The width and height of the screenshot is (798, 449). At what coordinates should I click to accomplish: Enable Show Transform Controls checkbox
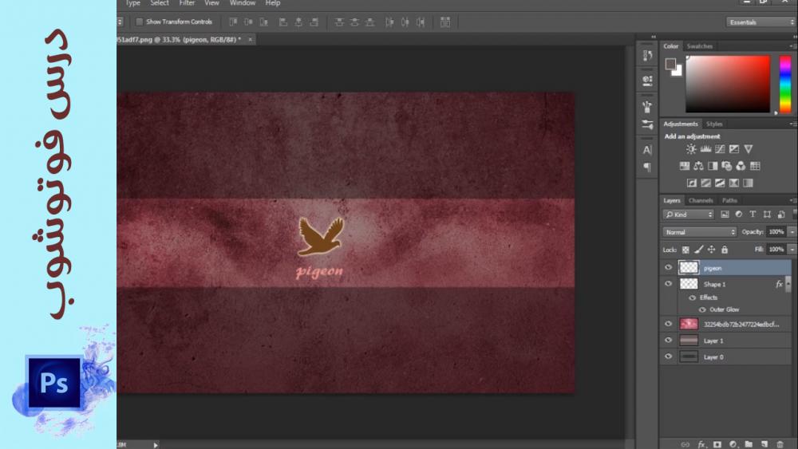pyautogui.click(x=140, y=22)
